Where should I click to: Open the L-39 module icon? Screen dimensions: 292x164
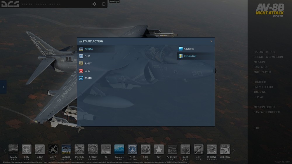click(x=199, y=149)
